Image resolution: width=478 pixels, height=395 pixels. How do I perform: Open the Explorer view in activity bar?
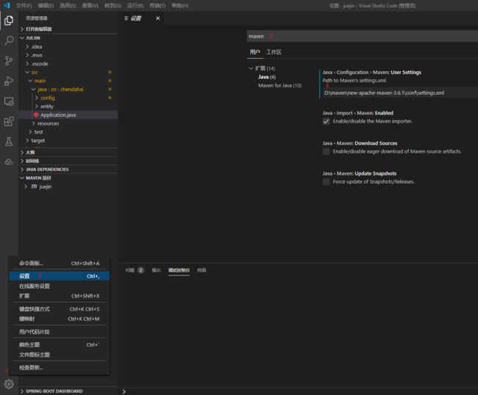pos(9,21)
